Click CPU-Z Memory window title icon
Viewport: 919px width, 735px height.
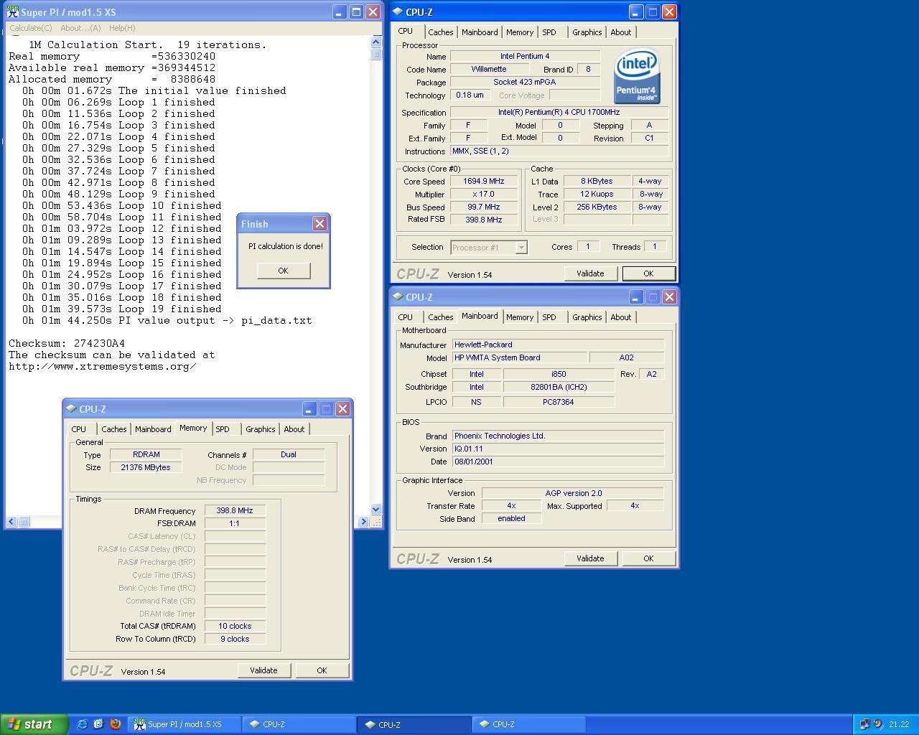pyautogui.click(x=71, y=408)
